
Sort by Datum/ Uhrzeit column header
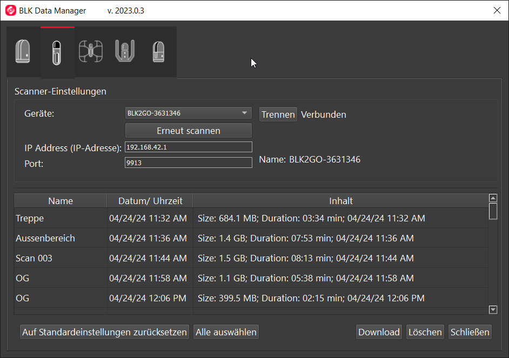pos(150,201)
